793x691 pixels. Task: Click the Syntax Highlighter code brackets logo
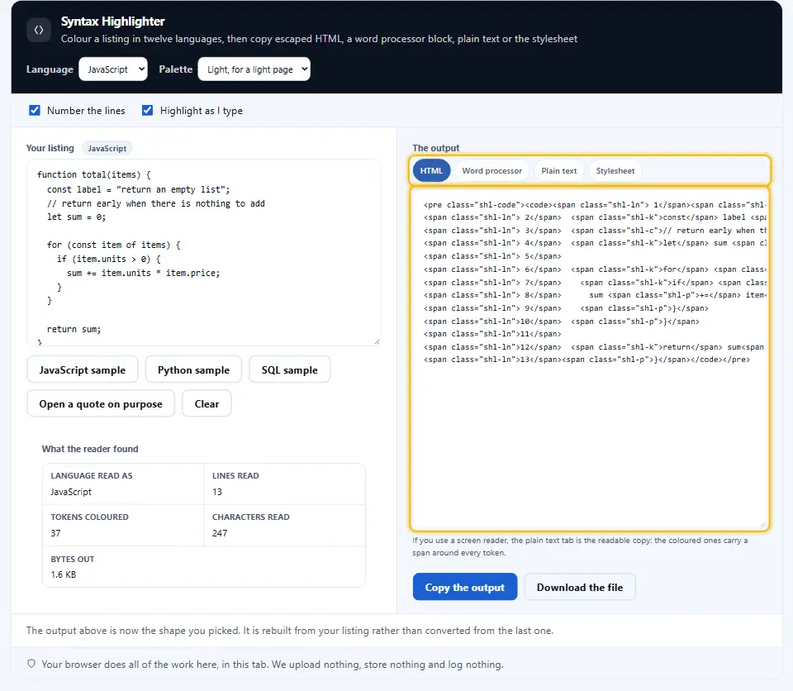[39, 30]
